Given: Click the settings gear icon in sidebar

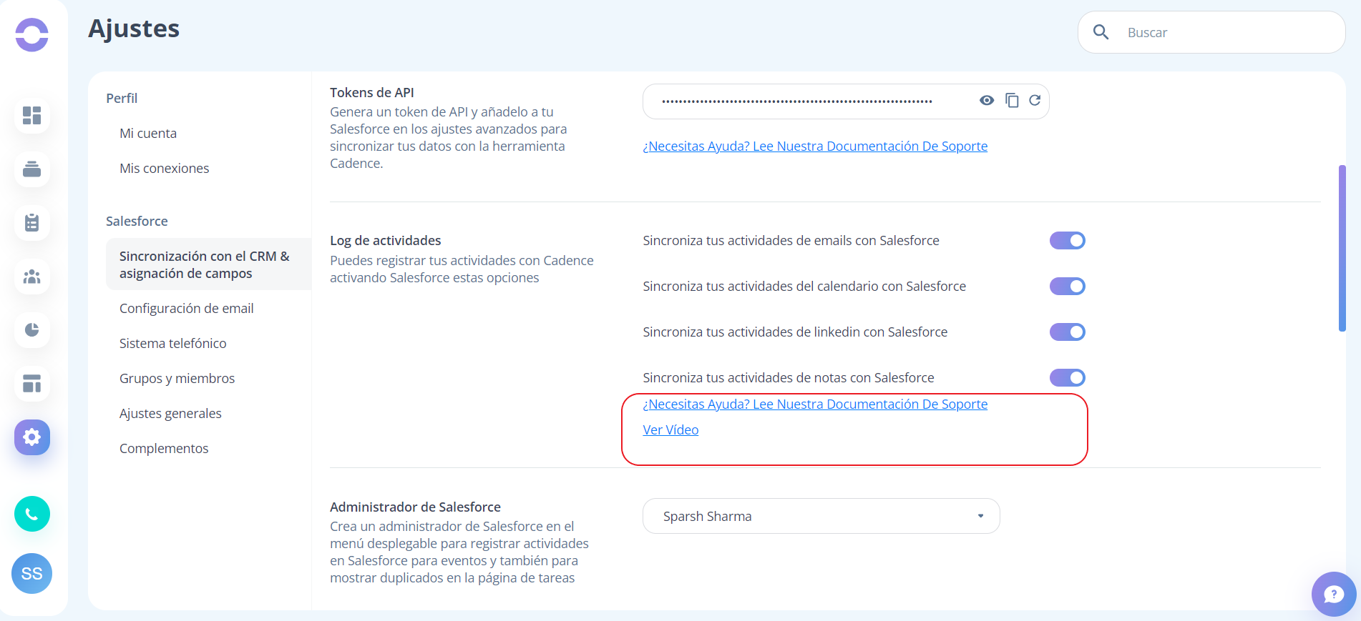Looking at the screenshot, I should click(32, 437).
